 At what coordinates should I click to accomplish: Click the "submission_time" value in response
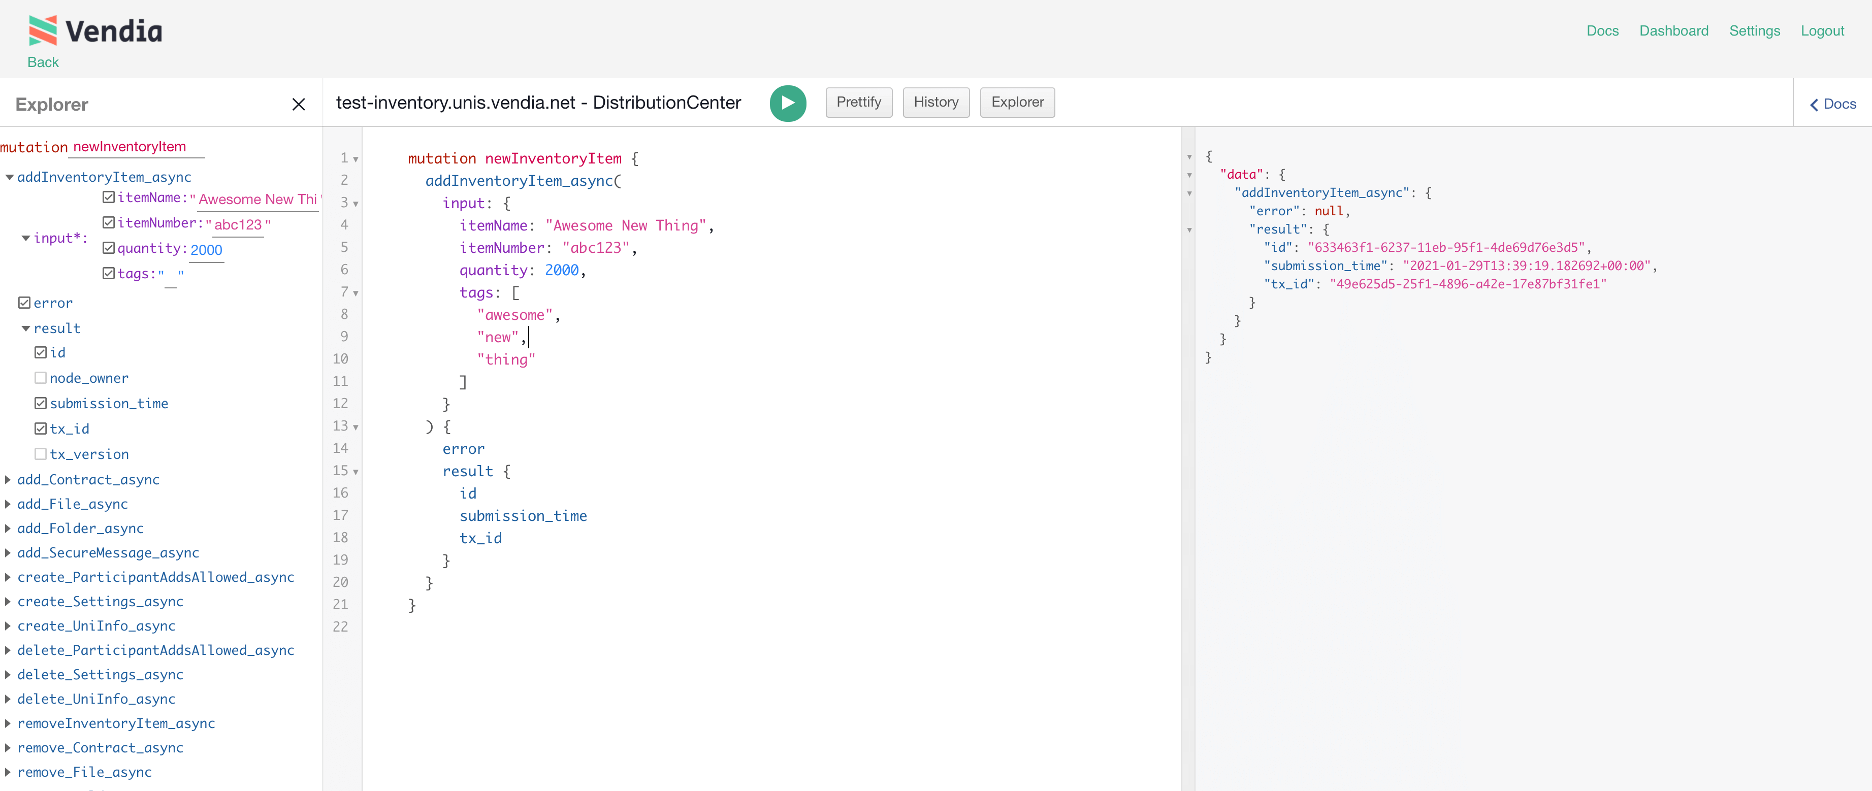[x=1526, y=266]
